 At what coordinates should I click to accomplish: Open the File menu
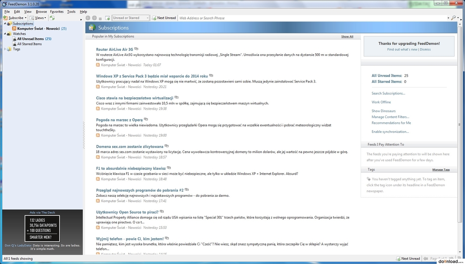[7, 11]
